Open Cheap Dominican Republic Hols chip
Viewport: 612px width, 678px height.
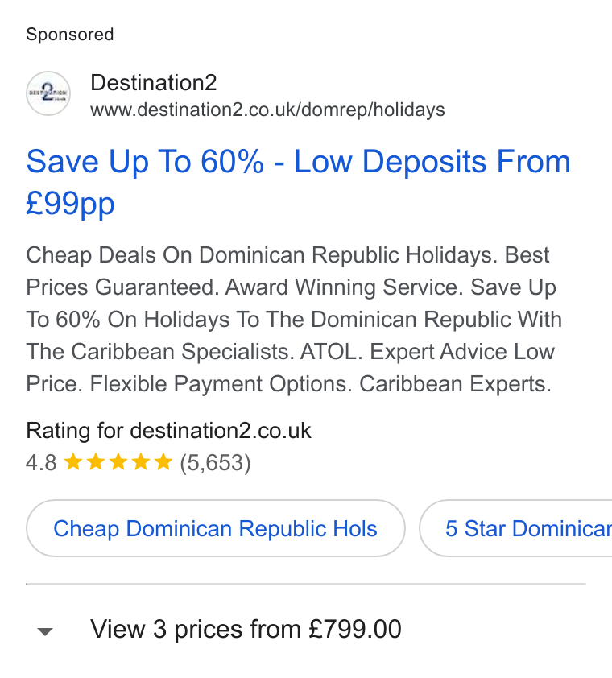[215, 528]
